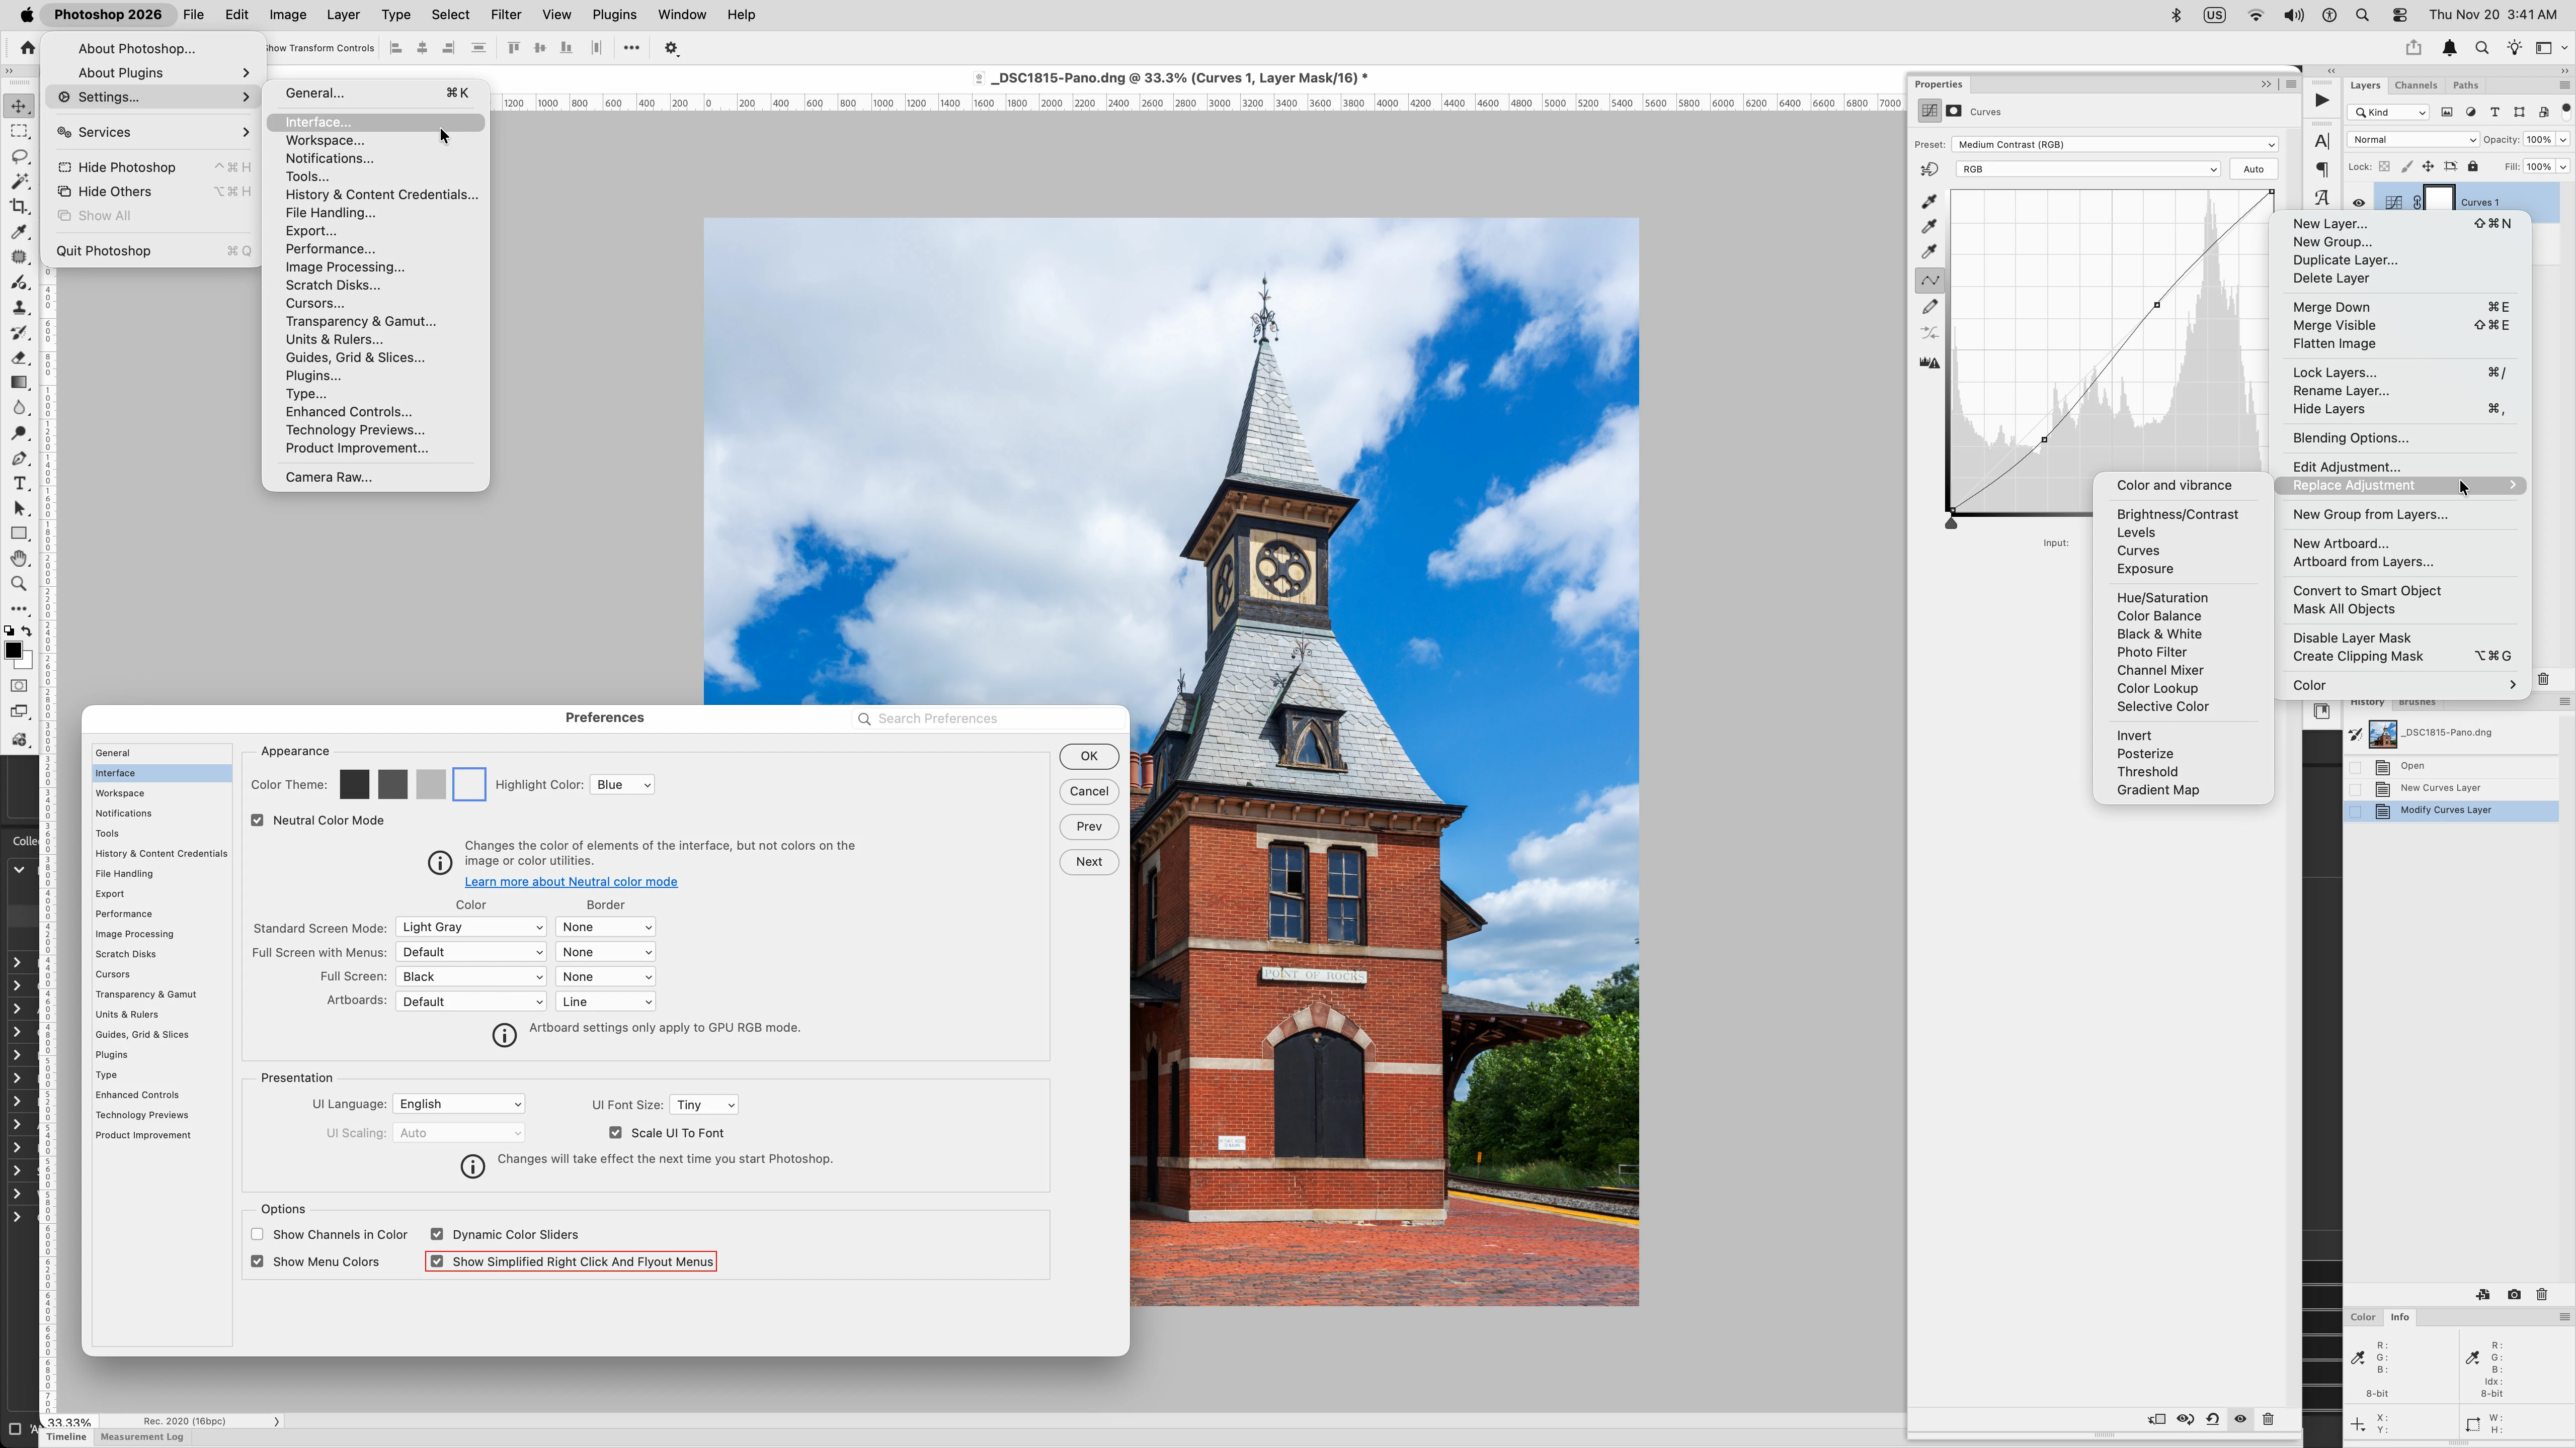
Task: Click the pencil draw-curve icon in Curves
Action: tap(1930, 307)
